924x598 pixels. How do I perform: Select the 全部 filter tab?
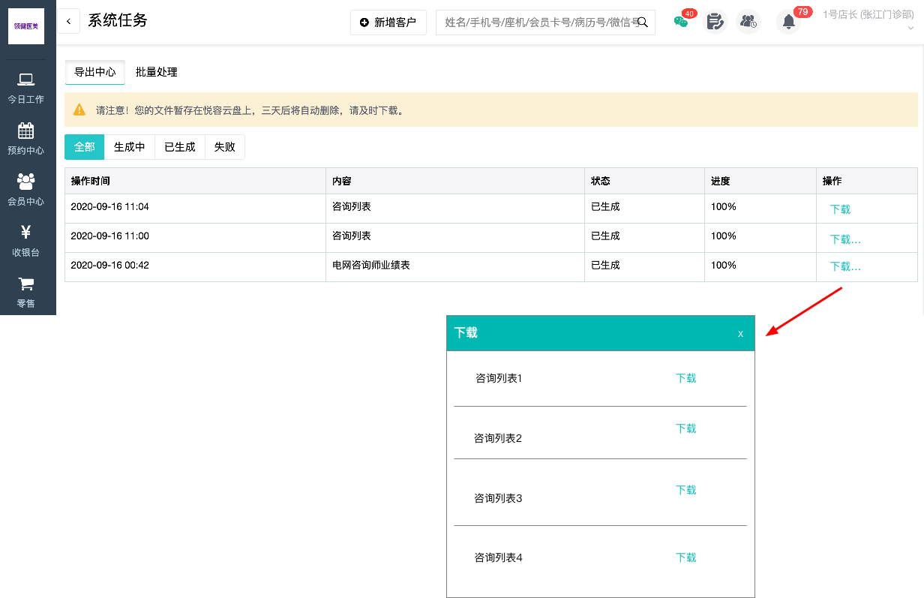coord(85,147)
